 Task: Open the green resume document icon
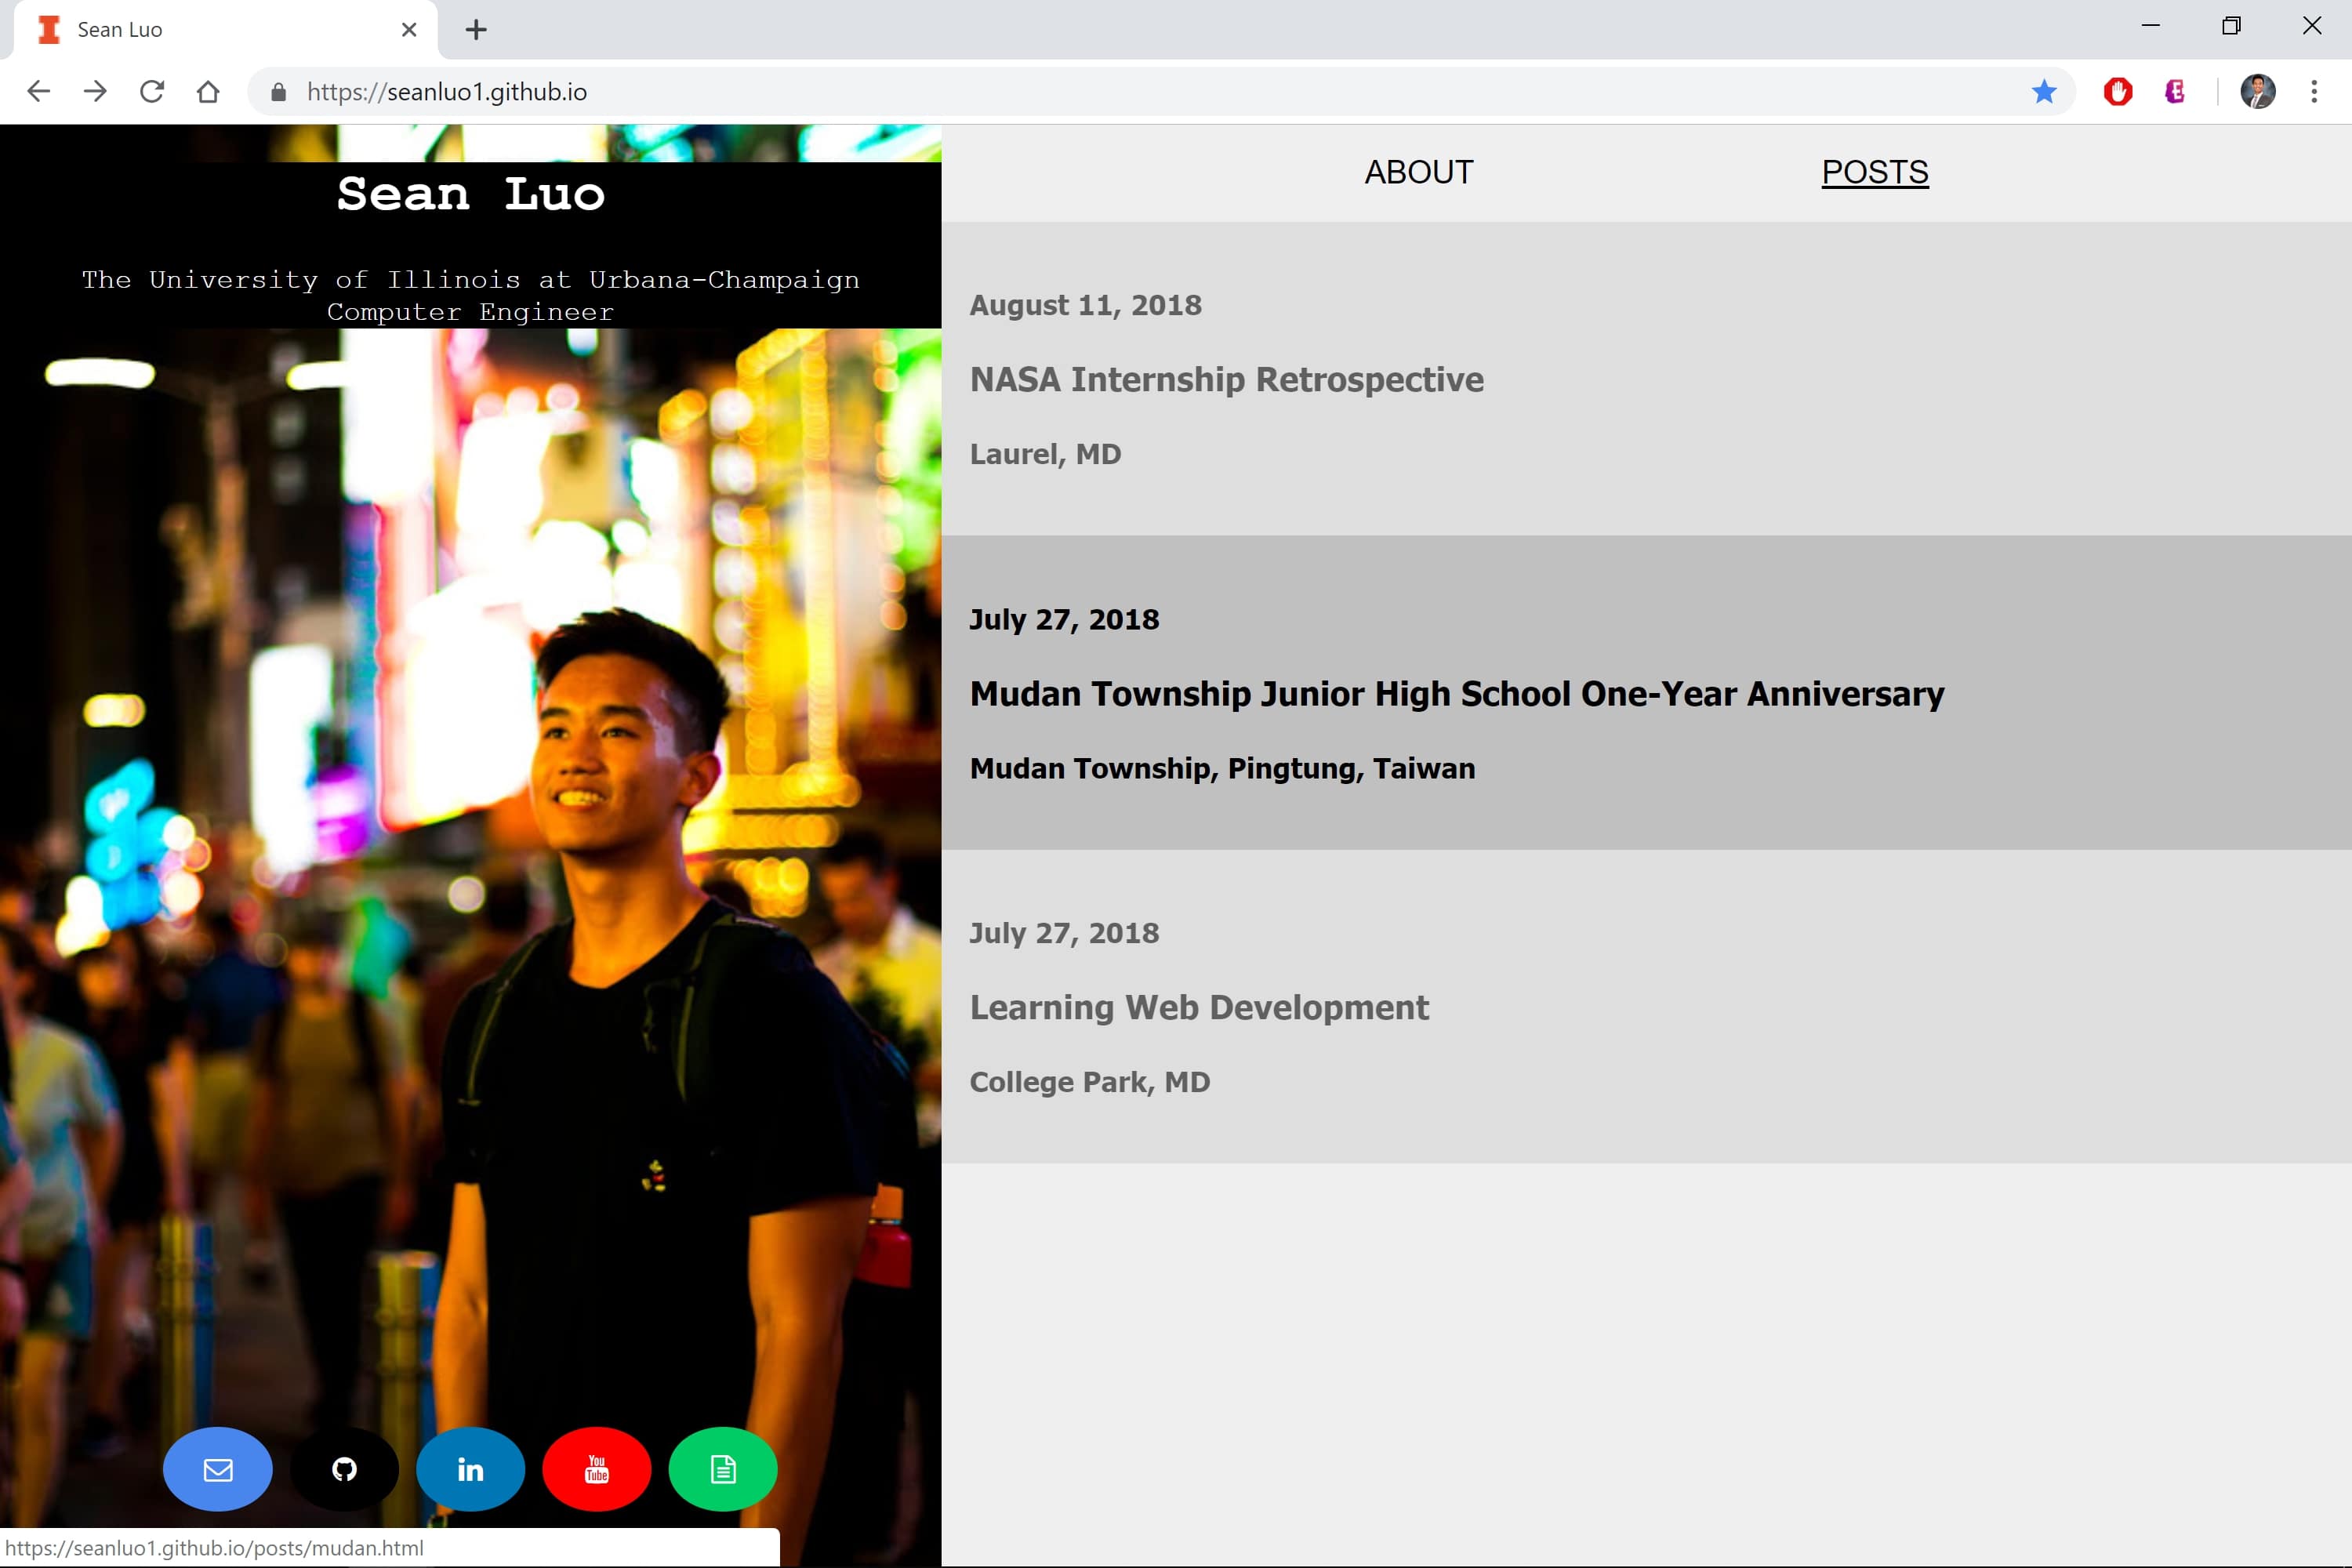click(x=723, y=1469)
